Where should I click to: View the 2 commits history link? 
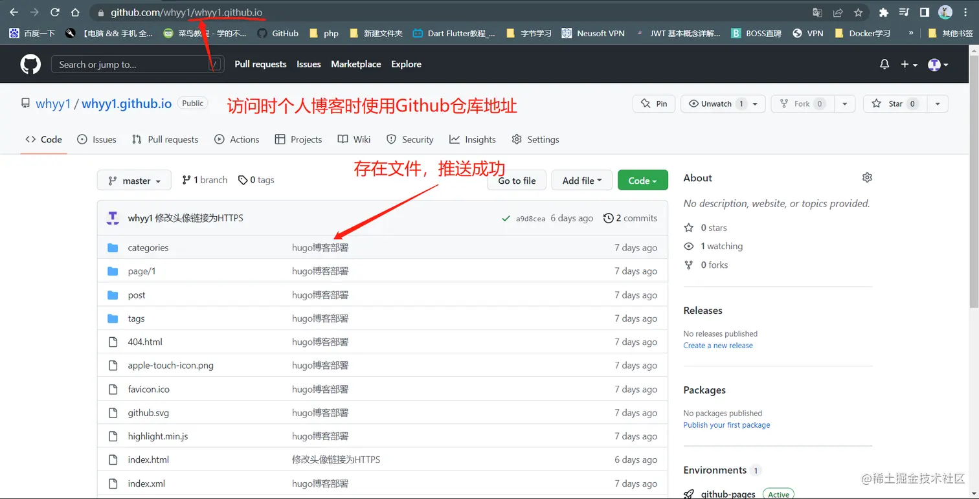coord(630,218)
